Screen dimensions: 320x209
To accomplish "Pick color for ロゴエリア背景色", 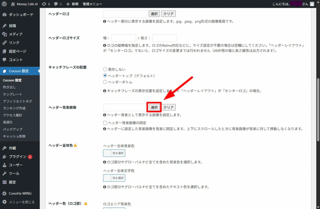I will click(114, 208).
